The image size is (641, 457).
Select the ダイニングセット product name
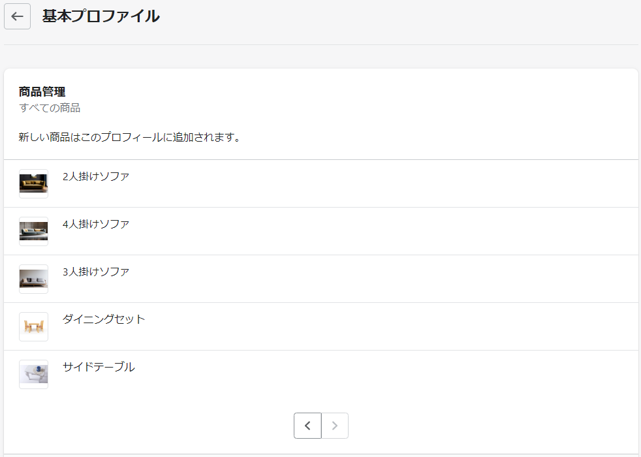point(104,319)
